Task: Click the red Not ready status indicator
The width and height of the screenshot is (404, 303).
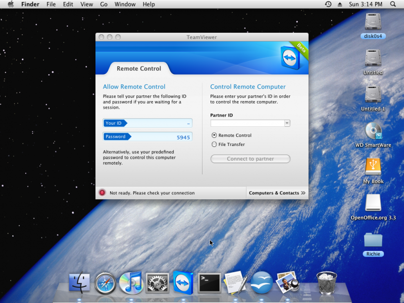Action: (x=102, y=193)
